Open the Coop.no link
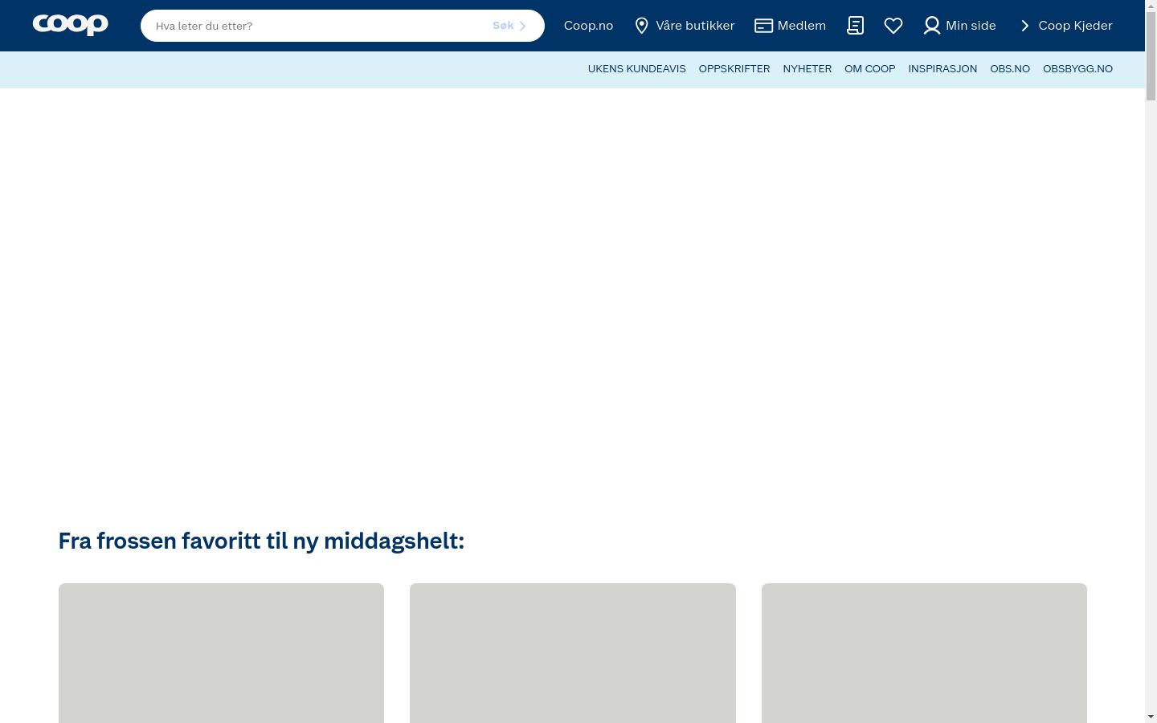The image size is (1157, 723). pyautogui.click(x=588, y=26)
